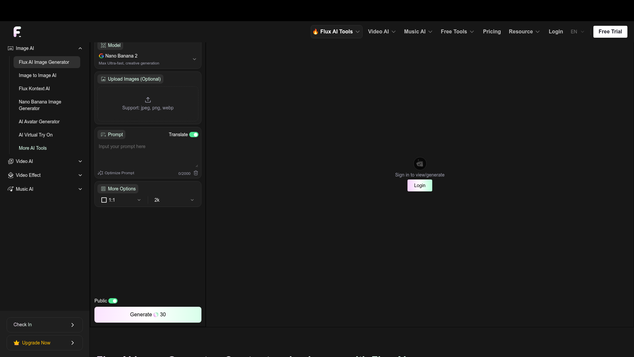Click the Image AI sidebar icon
The width and height of the screenshot is (634, 357).
click(x=11, y=48)
